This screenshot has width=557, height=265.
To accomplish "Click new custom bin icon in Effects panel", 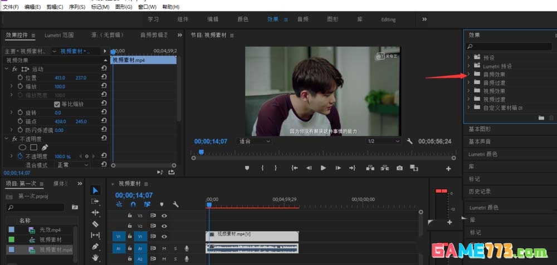I will pyautogui.click(x=541, y=117).
